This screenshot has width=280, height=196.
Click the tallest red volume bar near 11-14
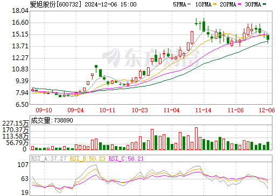(196, 139)
